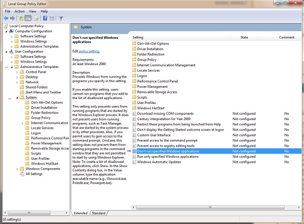Click the Forward arrow toolbar icon
The image size is (304, 224).
tap(13, 18)
